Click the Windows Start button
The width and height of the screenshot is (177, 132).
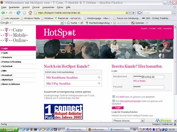click(x=9, y=130)
